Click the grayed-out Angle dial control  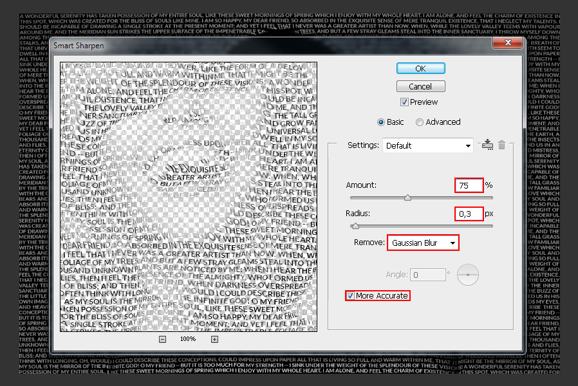tap(468, 274)
